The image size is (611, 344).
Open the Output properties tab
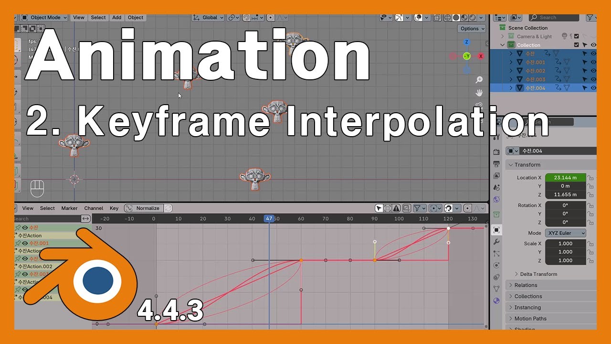(496, 164)
